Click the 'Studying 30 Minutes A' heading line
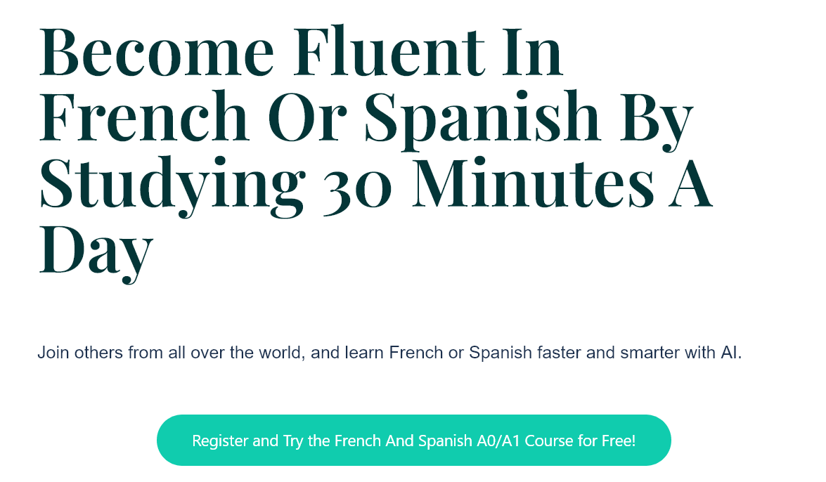The height and width of the screenshot is (482, 826). pyautogui.click(x=375, y=184)
